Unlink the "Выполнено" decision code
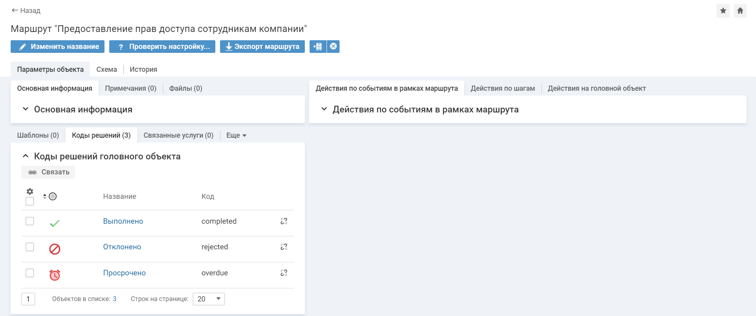 point(284,221)
